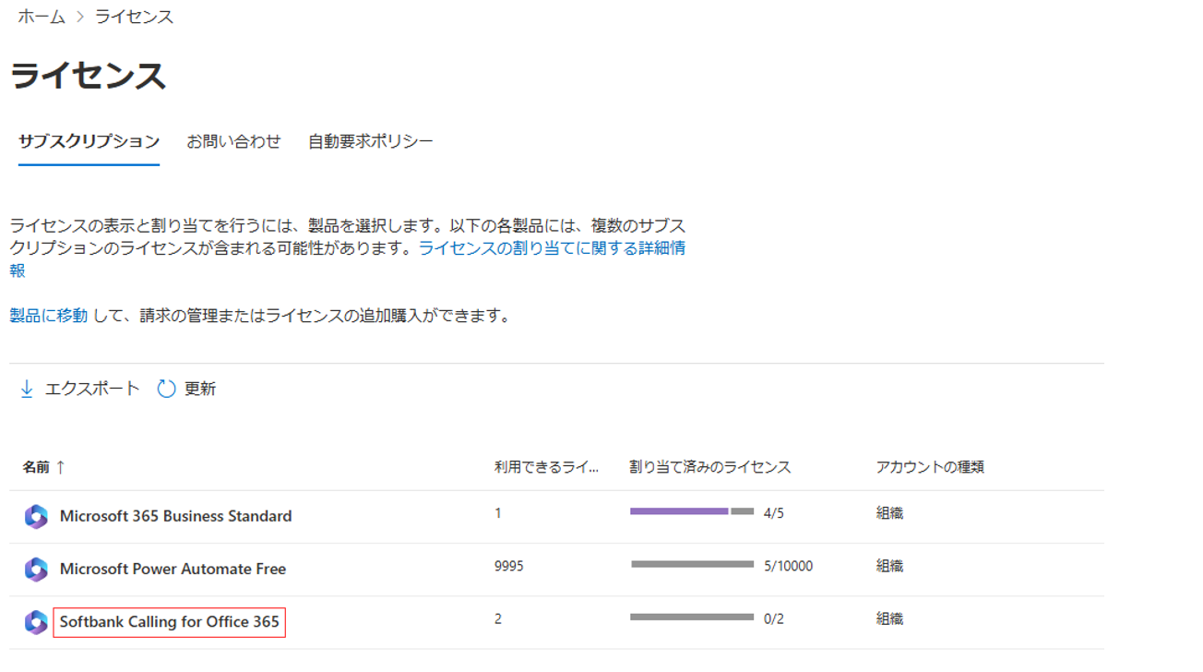
Task: Click the アカウントの種類 column header
Action: point(930,467)
